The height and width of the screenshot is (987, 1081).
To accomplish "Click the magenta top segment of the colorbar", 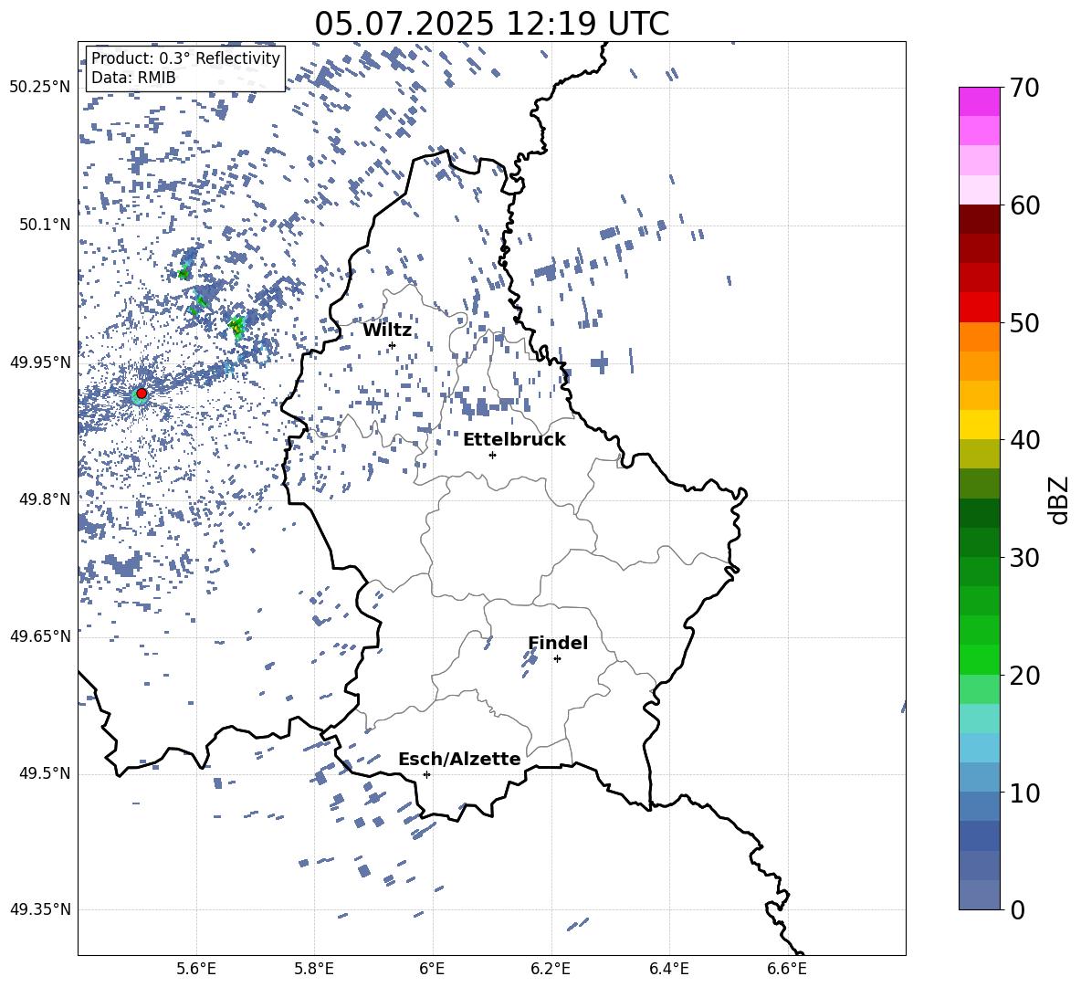I will 980,101.
